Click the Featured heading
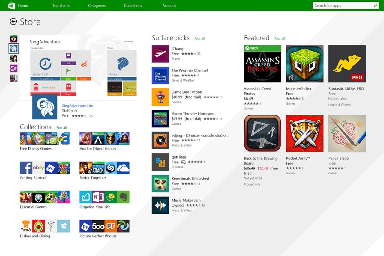This screenshot has width=384, height=256. [257, 38]
